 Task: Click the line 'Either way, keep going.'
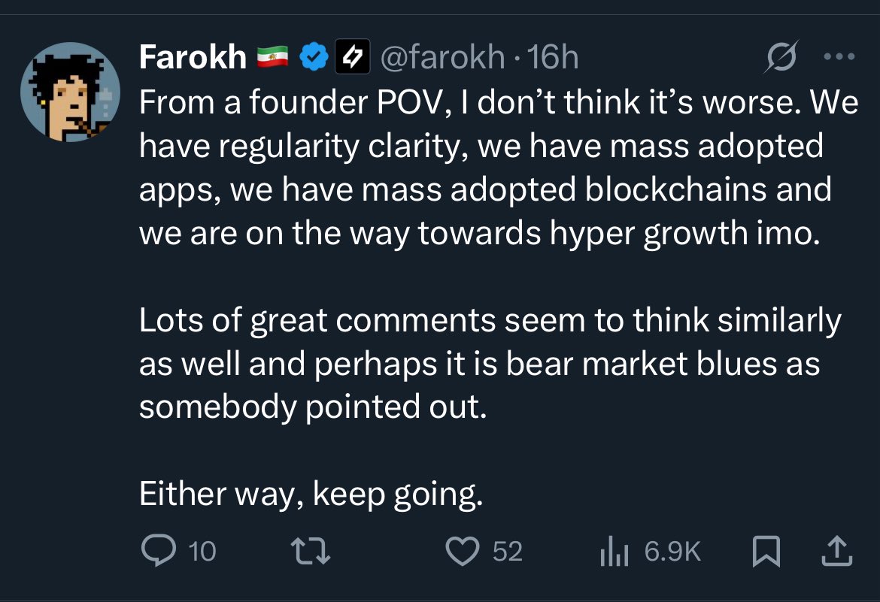pos(310,494)
